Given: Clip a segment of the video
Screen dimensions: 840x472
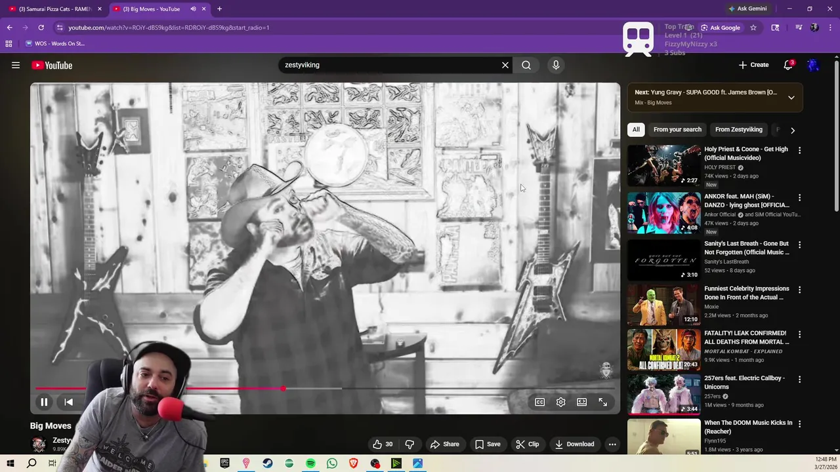Looking at the screenshot, I should coord(527,444).
